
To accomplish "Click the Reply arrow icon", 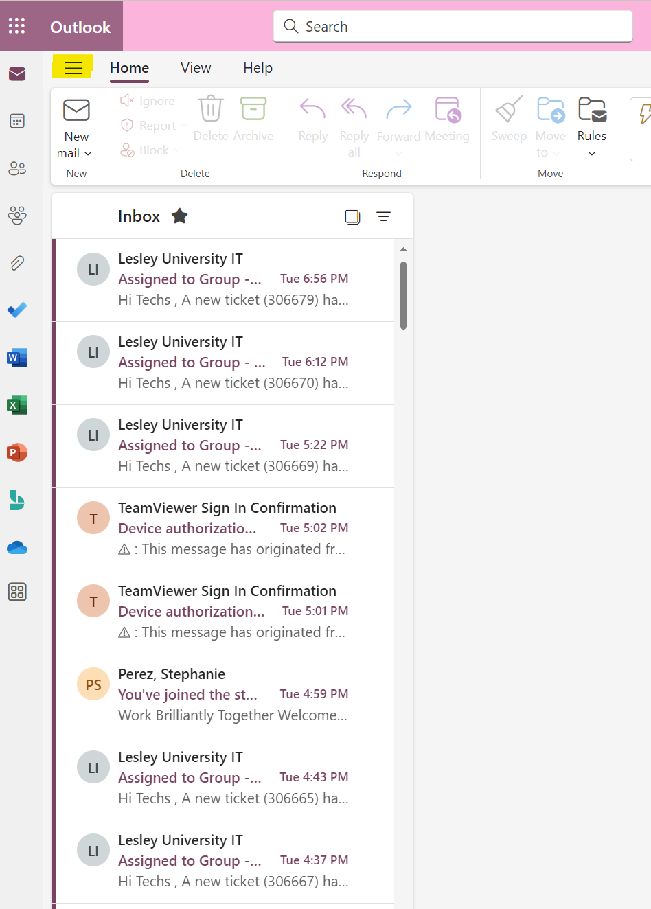I will [312, 108].
